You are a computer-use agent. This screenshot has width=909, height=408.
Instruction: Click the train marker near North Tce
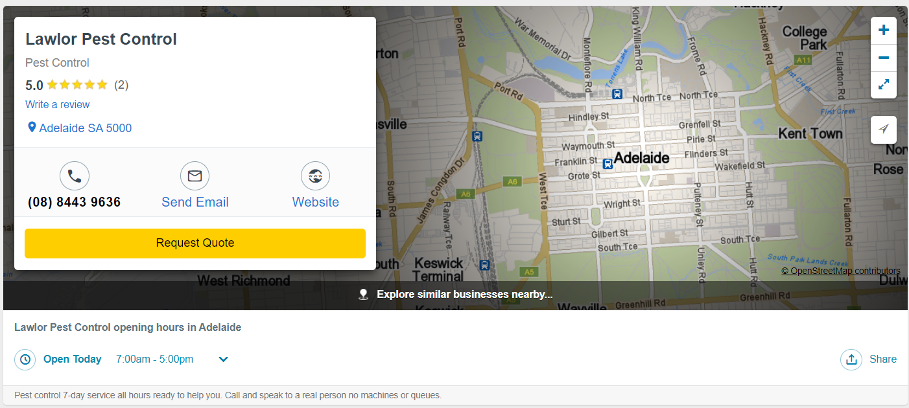(617, 93)
